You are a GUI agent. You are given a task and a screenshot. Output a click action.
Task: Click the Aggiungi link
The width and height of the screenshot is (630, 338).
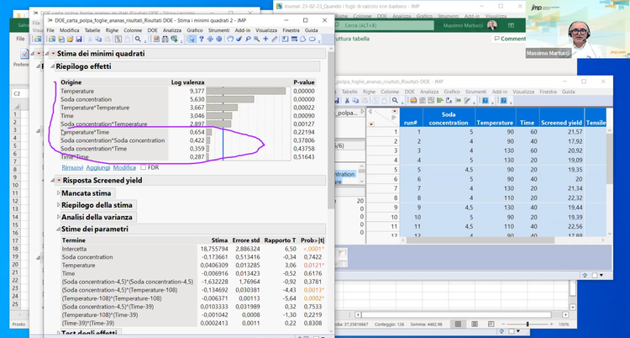point(100,168)
